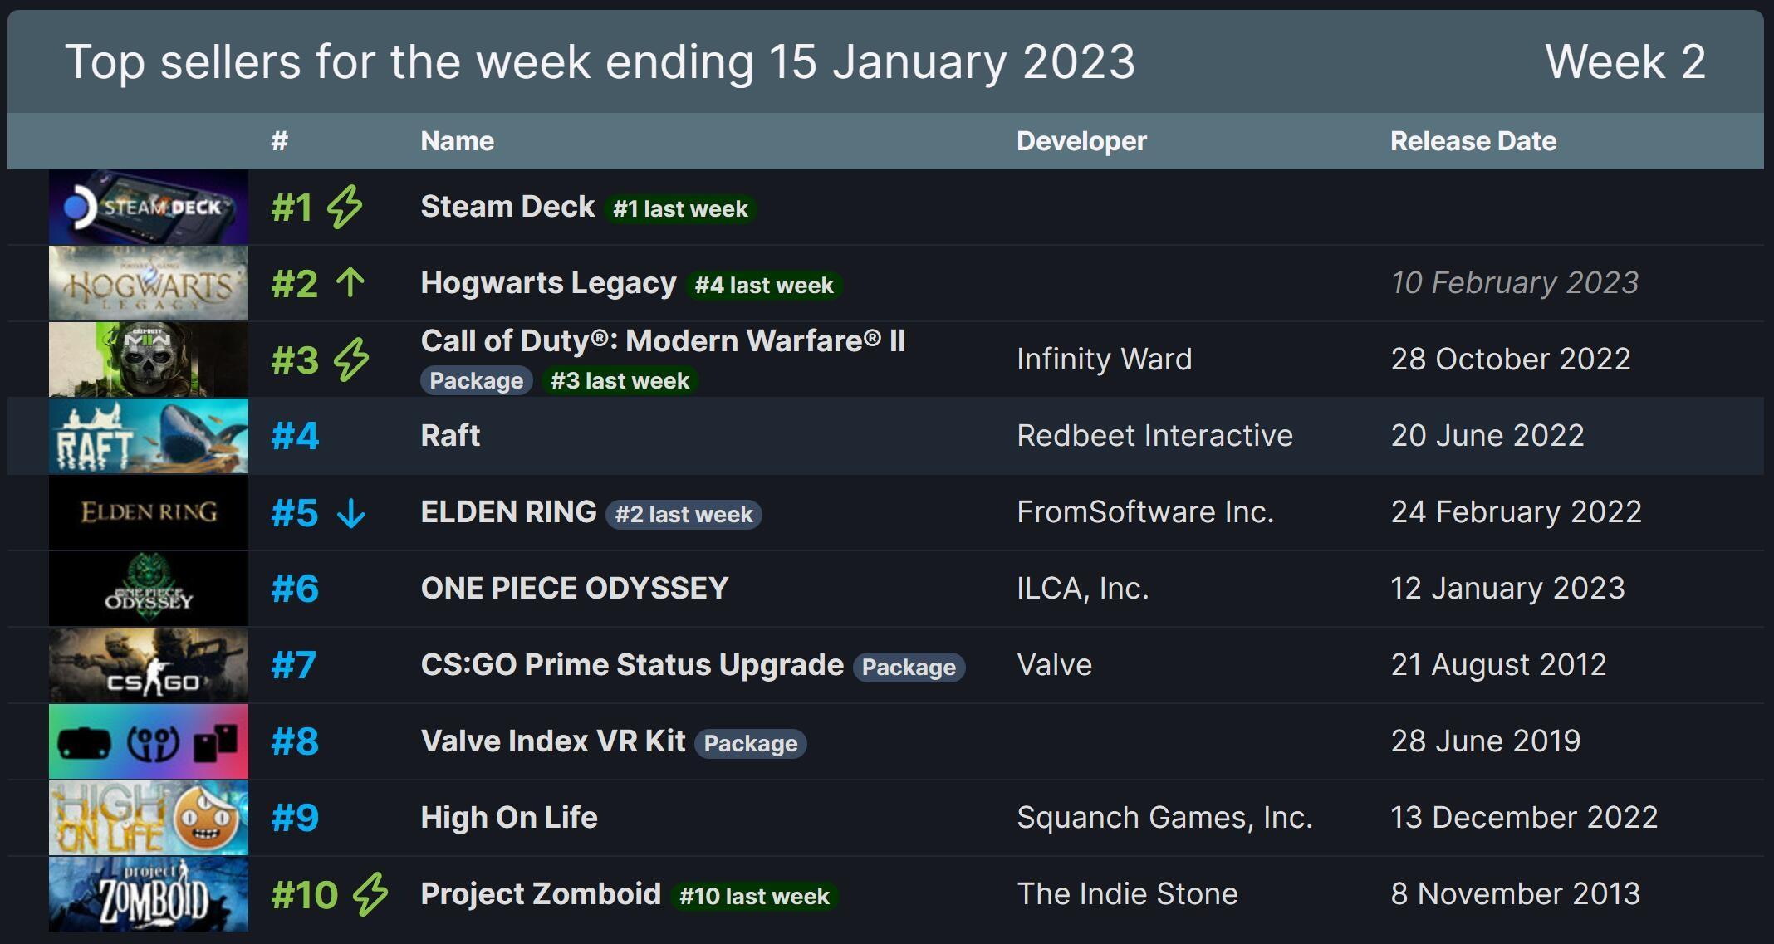The image size is (1774, 944).
Task: Click the Release Date column header
Action: (1473, 141)
